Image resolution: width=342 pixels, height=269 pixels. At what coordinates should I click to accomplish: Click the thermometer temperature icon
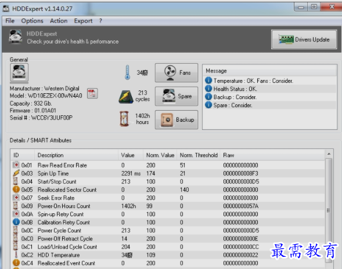[127, 72]
